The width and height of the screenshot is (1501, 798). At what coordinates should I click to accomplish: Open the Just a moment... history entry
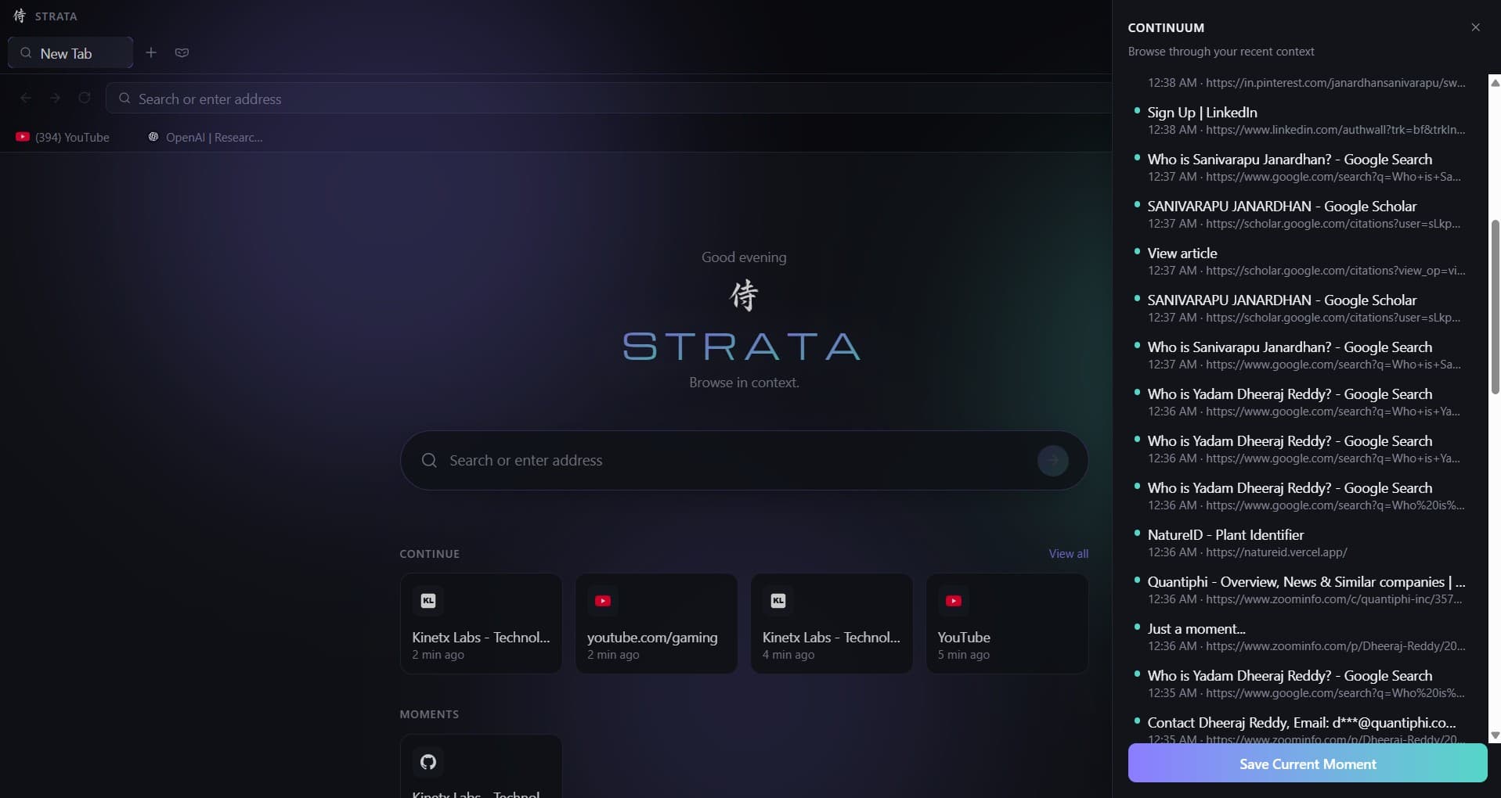click(x=1306, y=637)
